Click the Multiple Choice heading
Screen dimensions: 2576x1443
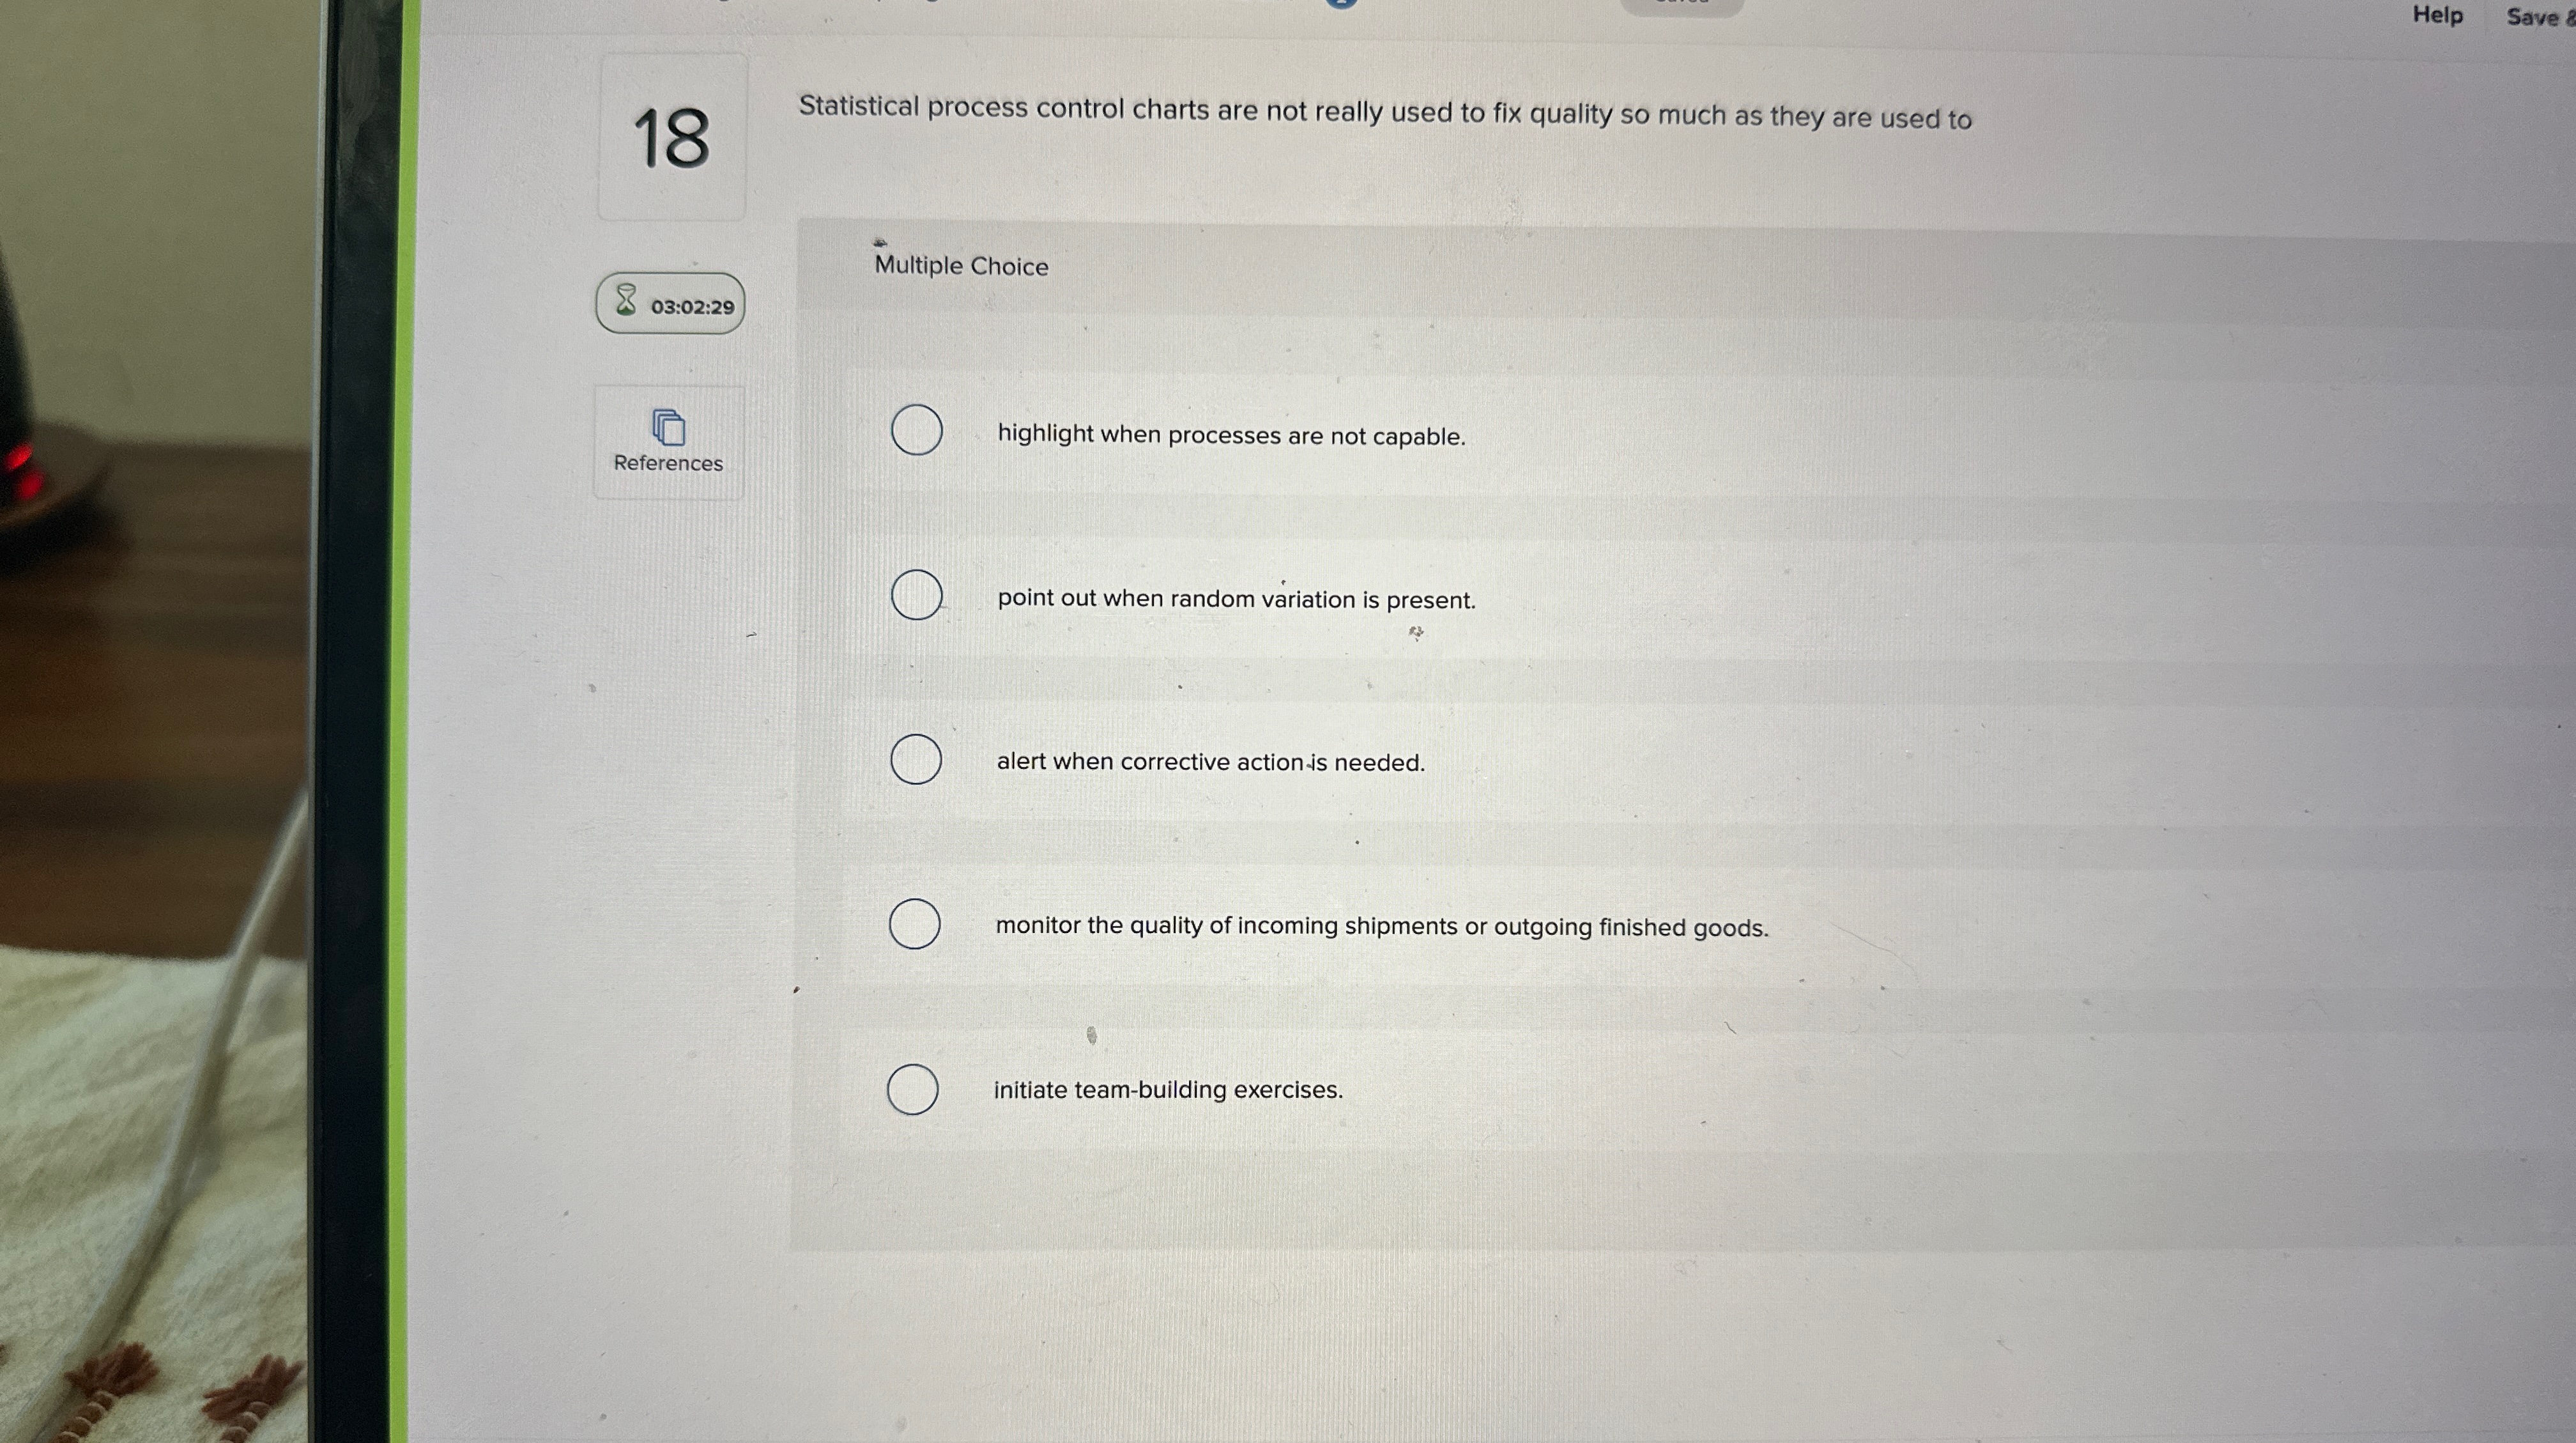click(959, 266)
